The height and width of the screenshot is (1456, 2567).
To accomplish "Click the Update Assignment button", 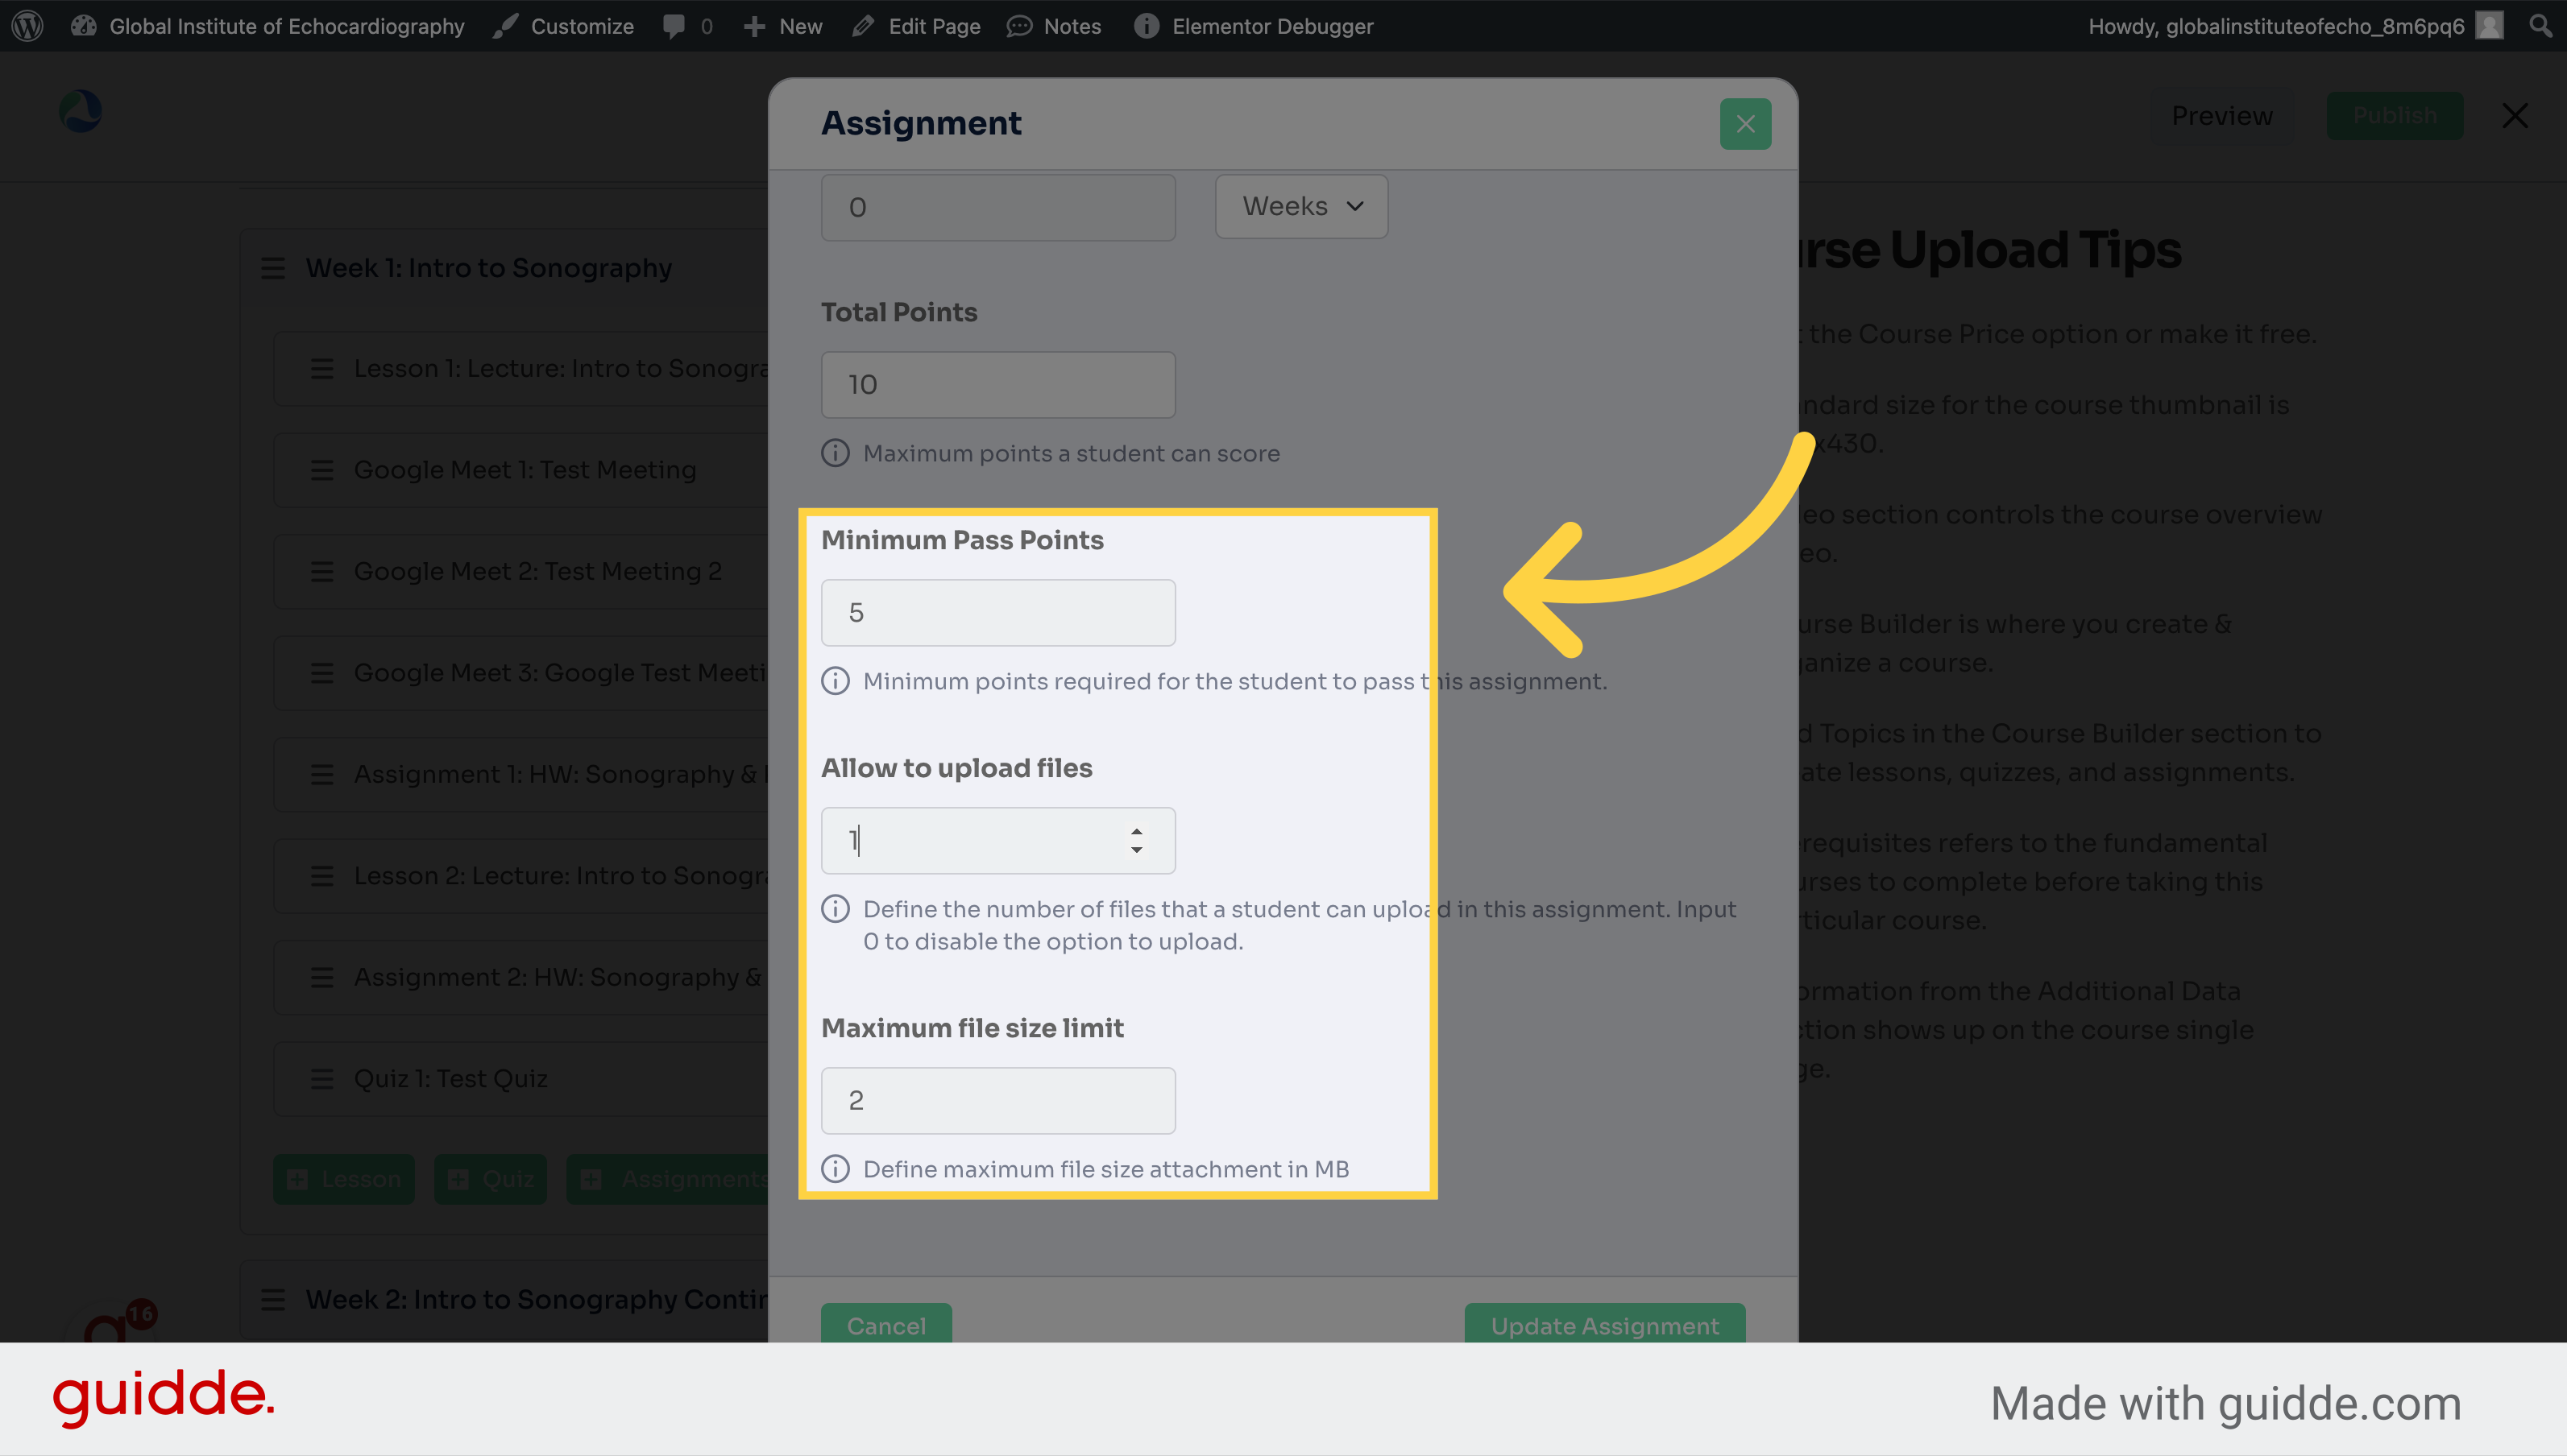I will (1605, 1324).
